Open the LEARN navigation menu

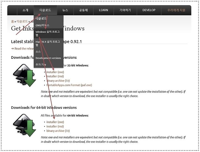103,10
